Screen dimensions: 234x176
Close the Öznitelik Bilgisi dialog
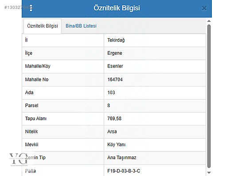coord(204,8)
